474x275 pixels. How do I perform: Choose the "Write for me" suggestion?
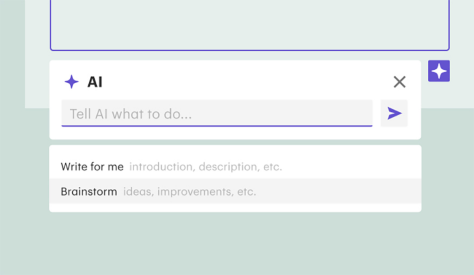pos(92,166)
